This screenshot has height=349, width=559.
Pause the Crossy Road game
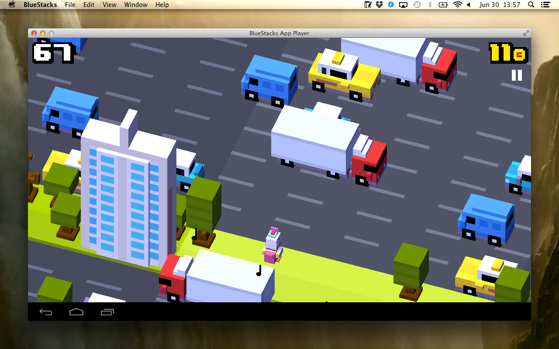[x=517, y=75]
